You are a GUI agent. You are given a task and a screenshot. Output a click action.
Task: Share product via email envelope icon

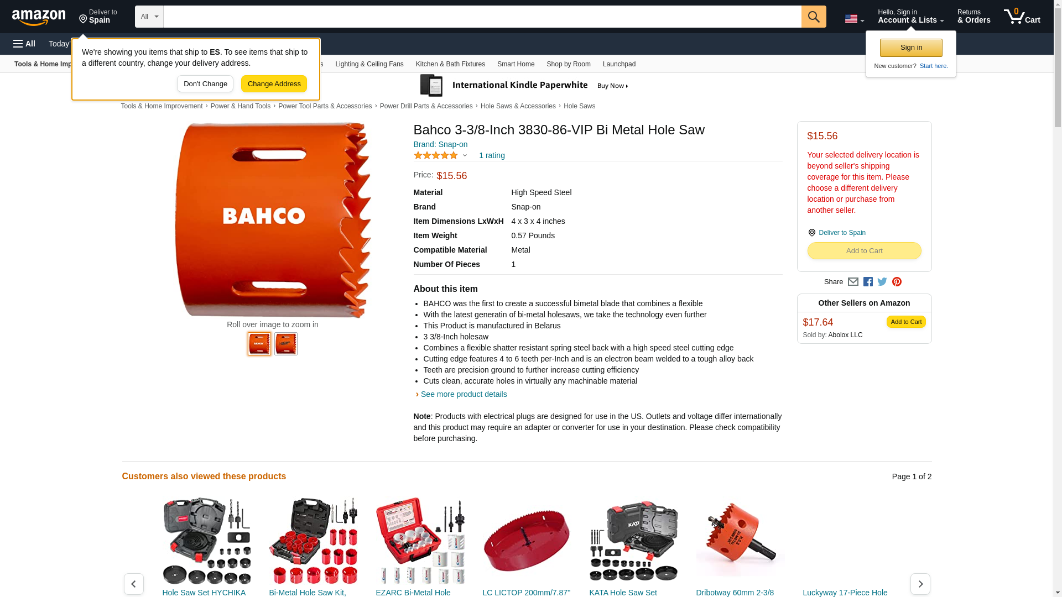pos(853,282)
